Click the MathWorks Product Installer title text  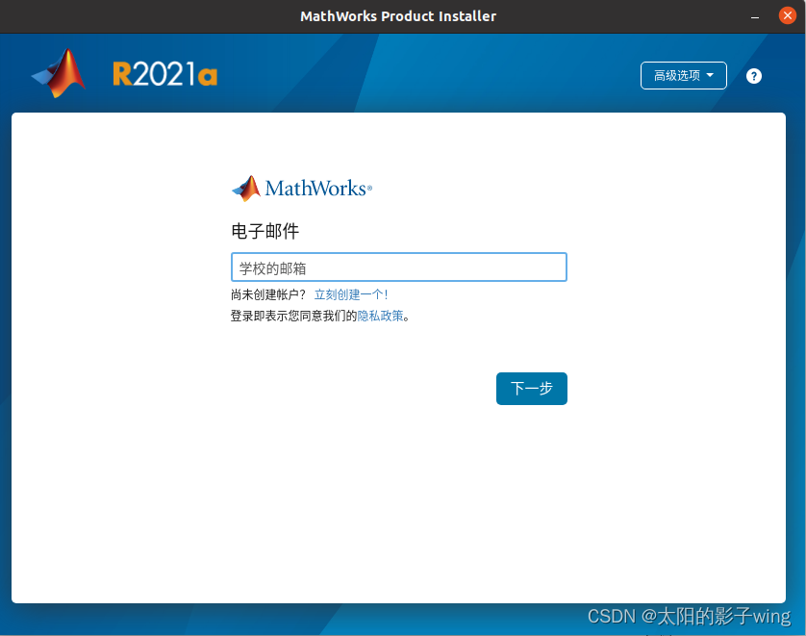pos(398,16)
